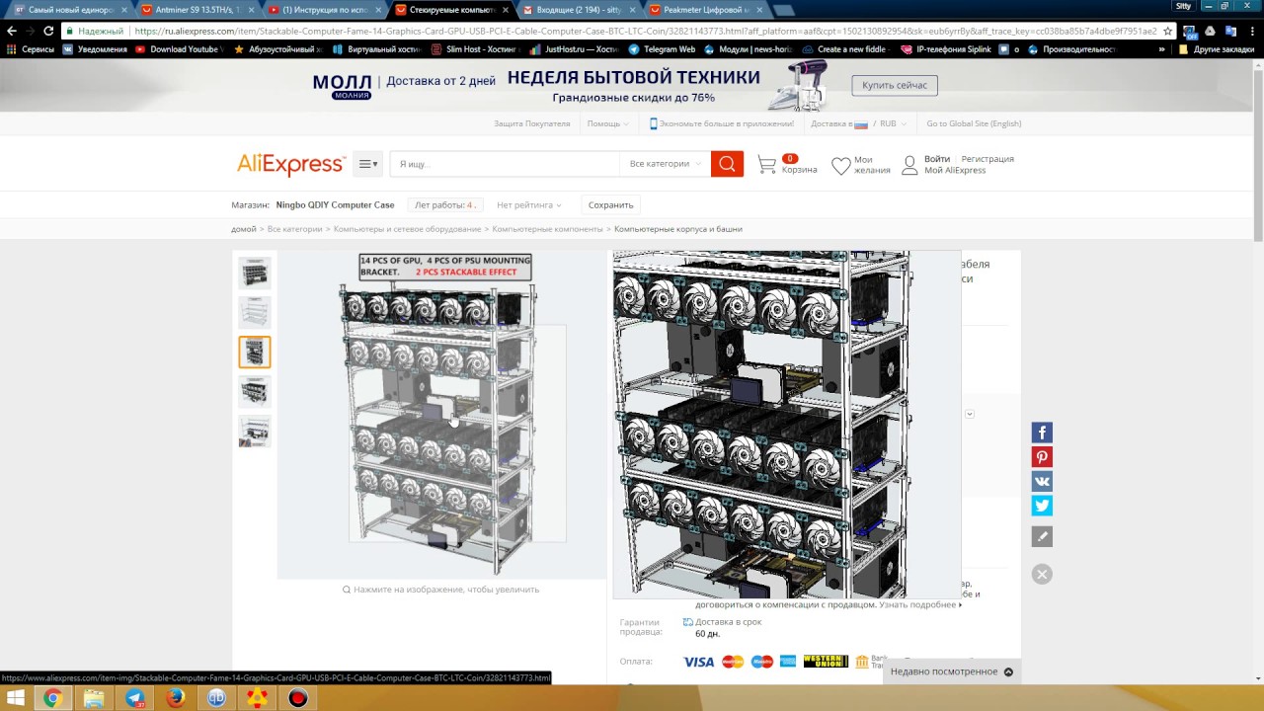Reload the page with refresh icon
Viewport: 1264px width, 711px height.
48,31
